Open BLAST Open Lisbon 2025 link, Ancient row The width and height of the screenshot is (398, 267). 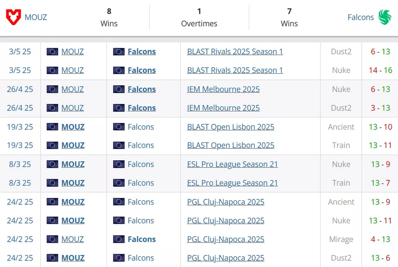(x=231, y=127)
